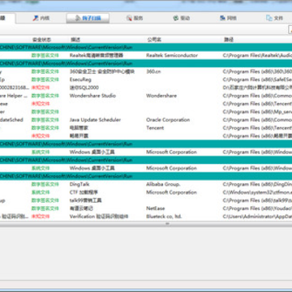292x292 pixels.
Task: Sort by the 安全状态 column header
Action: 41,40
